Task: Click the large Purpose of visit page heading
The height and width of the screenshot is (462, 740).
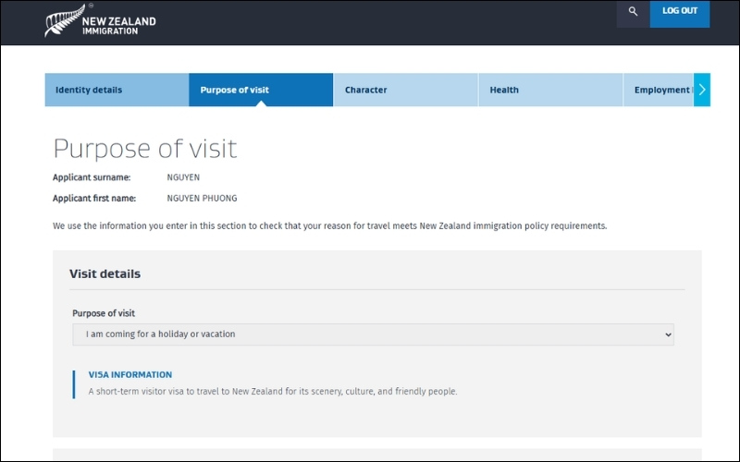Action: click(145, 149)
